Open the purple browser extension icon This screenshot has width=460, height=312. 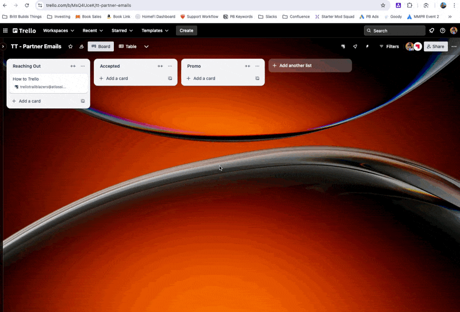pyautogui.click(x=398, y=5)
